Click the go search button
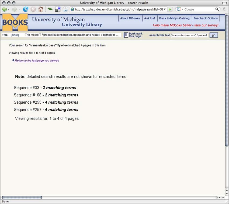Image resolution: width=229 pixels, height=204 pixels. coord(214,35)
